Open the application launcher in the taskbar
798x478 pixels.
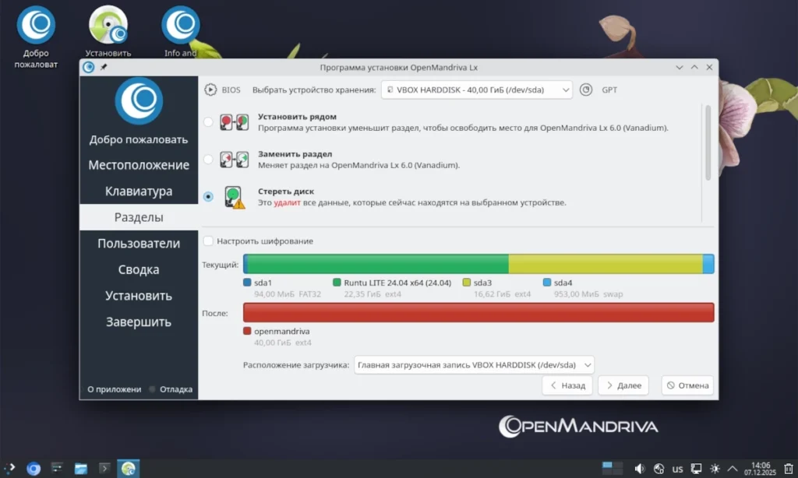click(9, 469)
